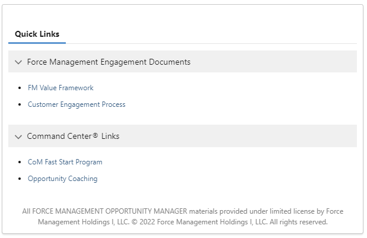Screen dimensions: 367x238
Task: Open the Customer Engagement Process link
Action: (x=76, y=104)
